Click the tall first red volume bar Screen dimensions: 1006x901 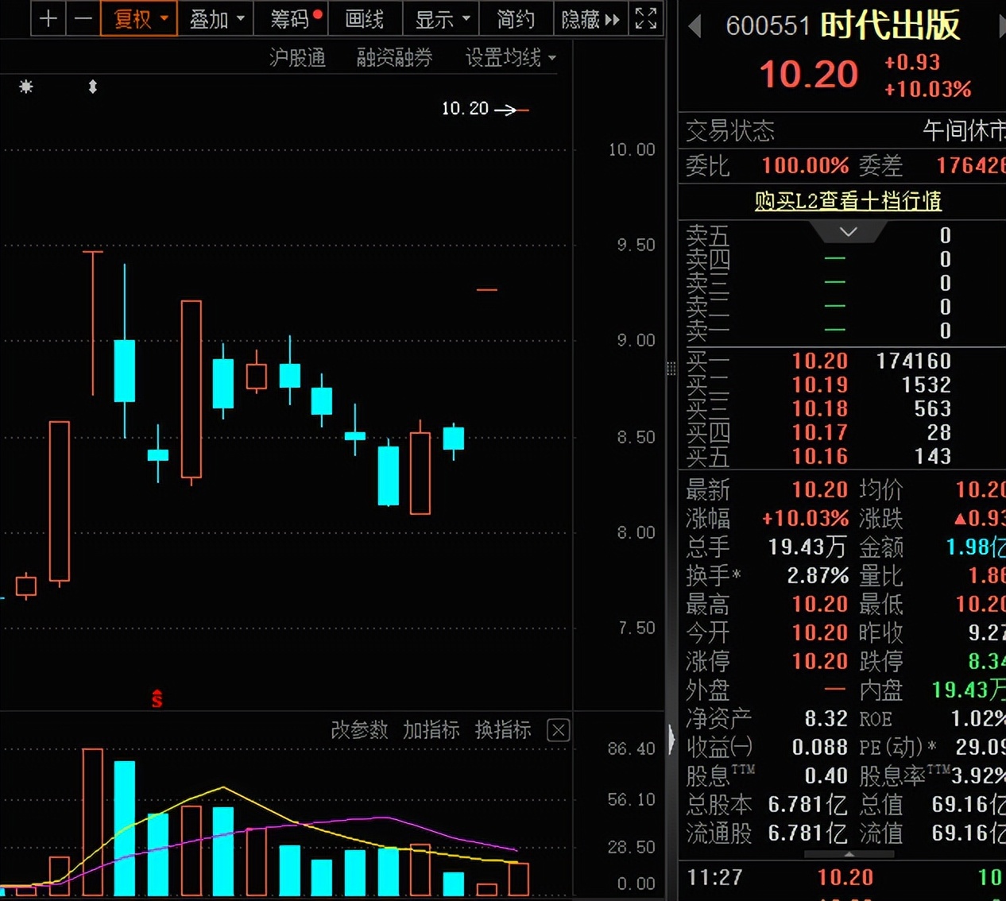pos(92,822)
